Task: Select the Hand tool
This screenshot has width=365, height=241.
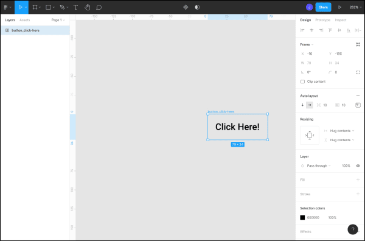Action: click(x=87, y=7)
